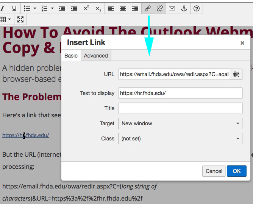Align text right
This screenshot has width=253, height=204.
135,8
